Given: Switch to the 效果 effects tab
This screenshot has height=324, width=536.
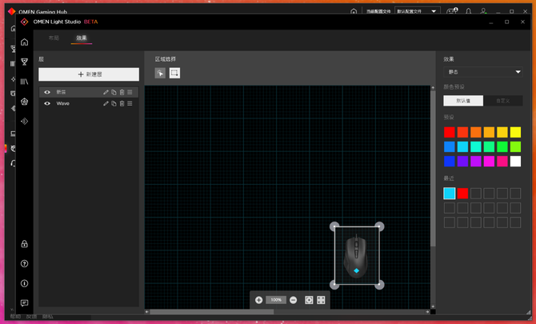Looking at the screenshot, I should pos(82,38).
